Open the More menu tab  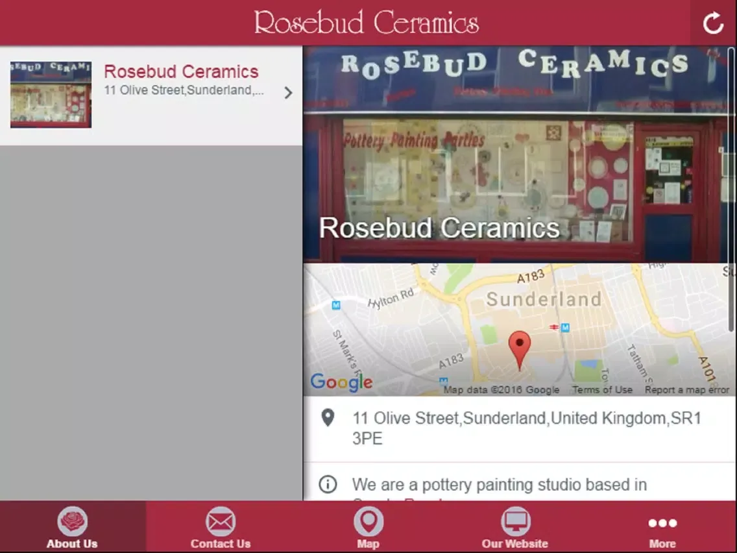point(663,526)
